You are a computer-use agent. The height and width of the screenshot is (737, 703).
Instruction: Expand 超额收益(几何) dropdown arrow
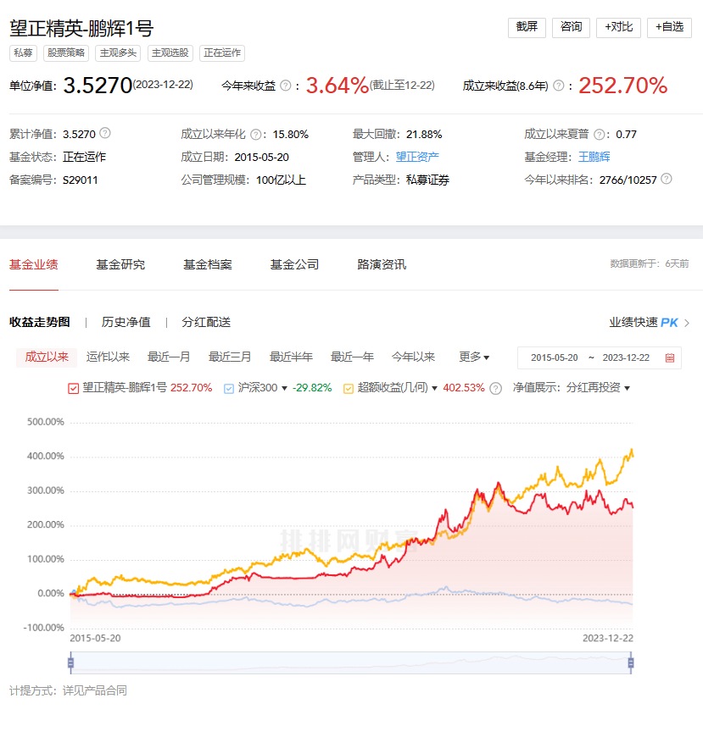tap(434, 389)
